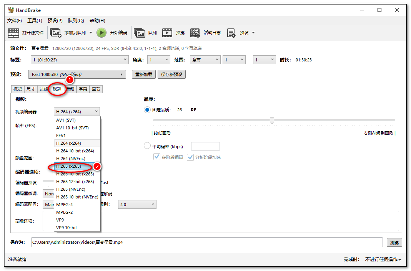Open the Fast 1080p30 preset selector
This screenshot has width=411, height=271.
(x=77, y=74)
